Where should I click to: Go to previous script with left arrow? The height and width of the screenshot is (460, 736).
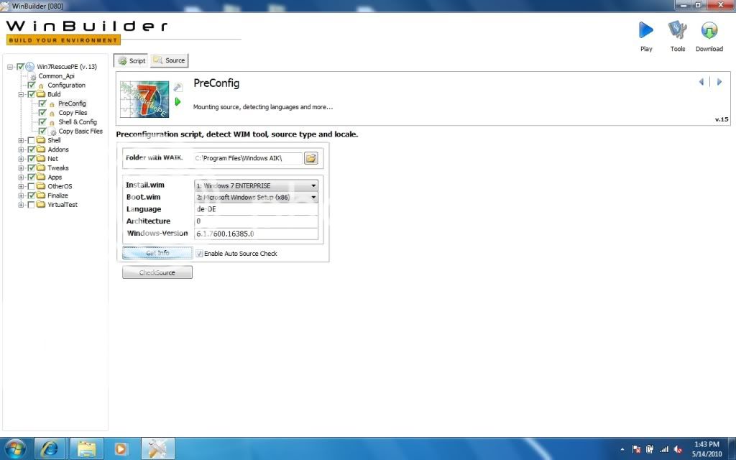point(701,82)
